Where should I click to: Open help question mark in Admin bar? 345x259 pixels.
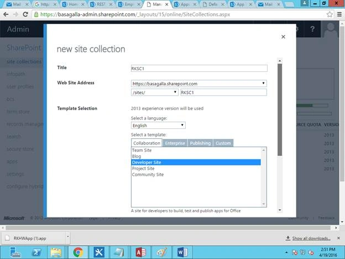click(x=312, y=29)
